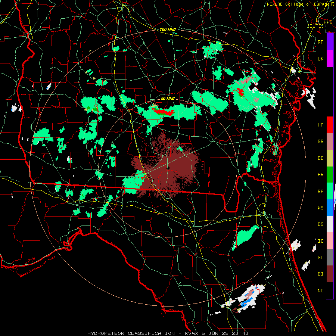The height and width of the screenshot is (336, 336).
Task: Select the yellow BD legend color swatch
Action: click(330, 158)
